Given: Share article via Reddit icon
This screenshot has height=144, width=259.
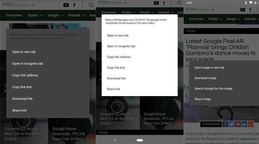Looking at the screenshot, I should [250, 124].
